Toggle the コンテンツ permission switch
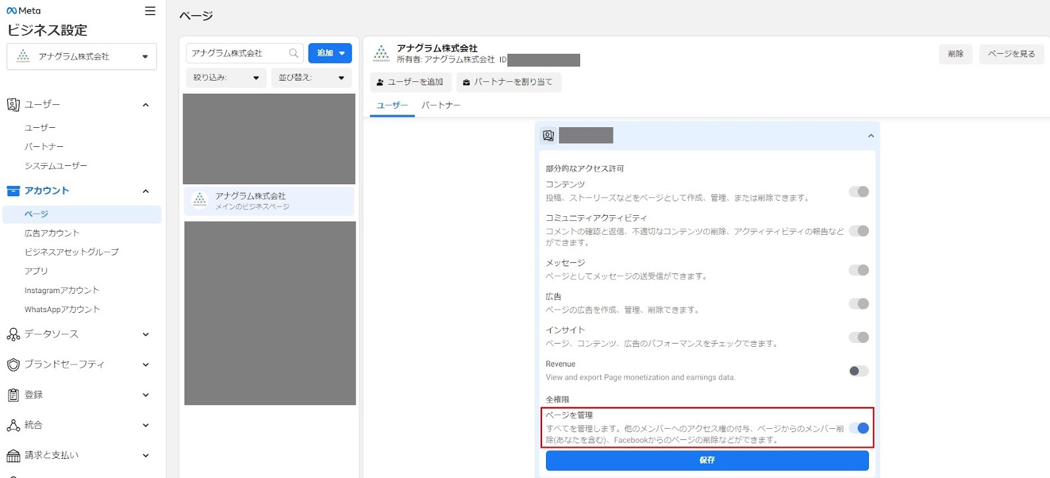Viewport: 1050px width, 478px height. point(859,191)
